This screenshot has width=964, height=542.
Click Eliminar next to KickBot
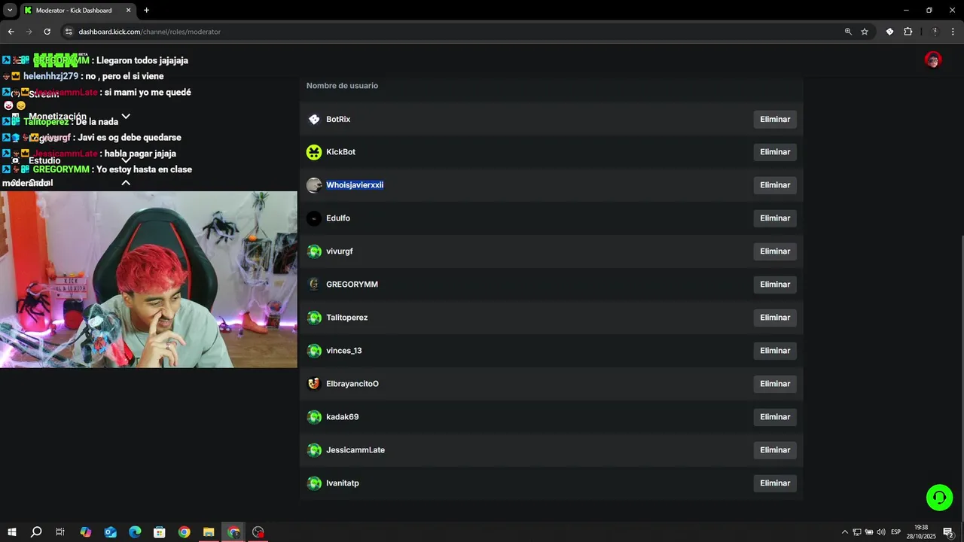coord(775,152)
